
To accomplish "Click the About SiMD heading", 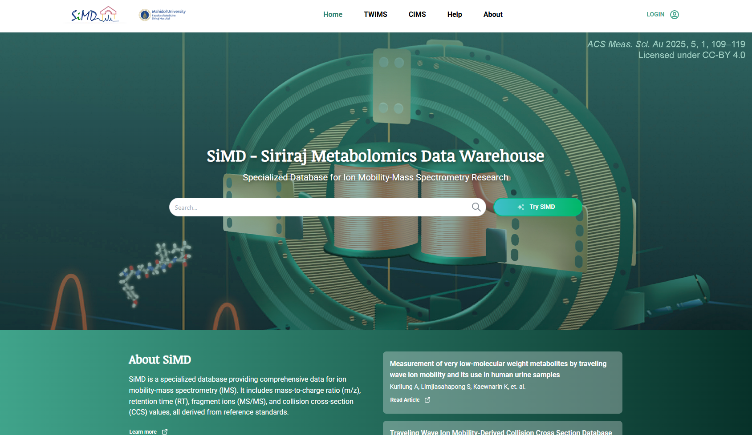I will [x=160, y=359].
